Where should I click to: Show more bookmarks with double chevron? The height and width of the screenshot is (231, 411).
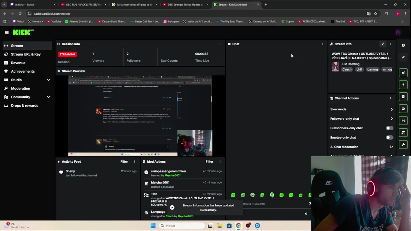tap(402, 21)
